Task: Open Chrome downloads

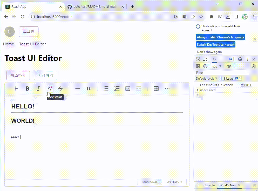Action: click(228, 17)
